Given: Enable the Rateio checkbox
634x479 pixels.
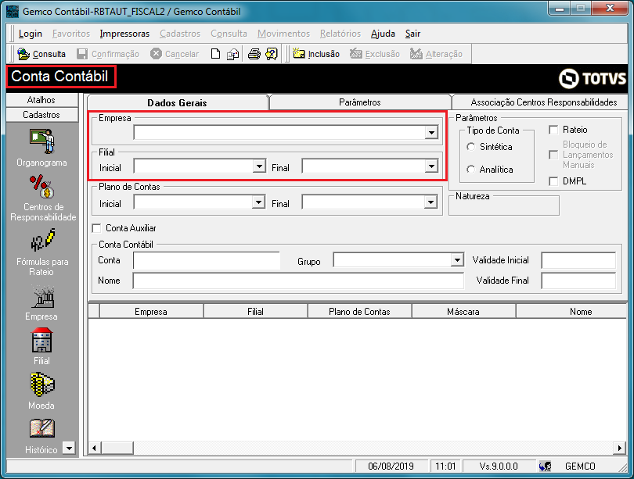Looking at the screenshot, I should coord(553,130).
